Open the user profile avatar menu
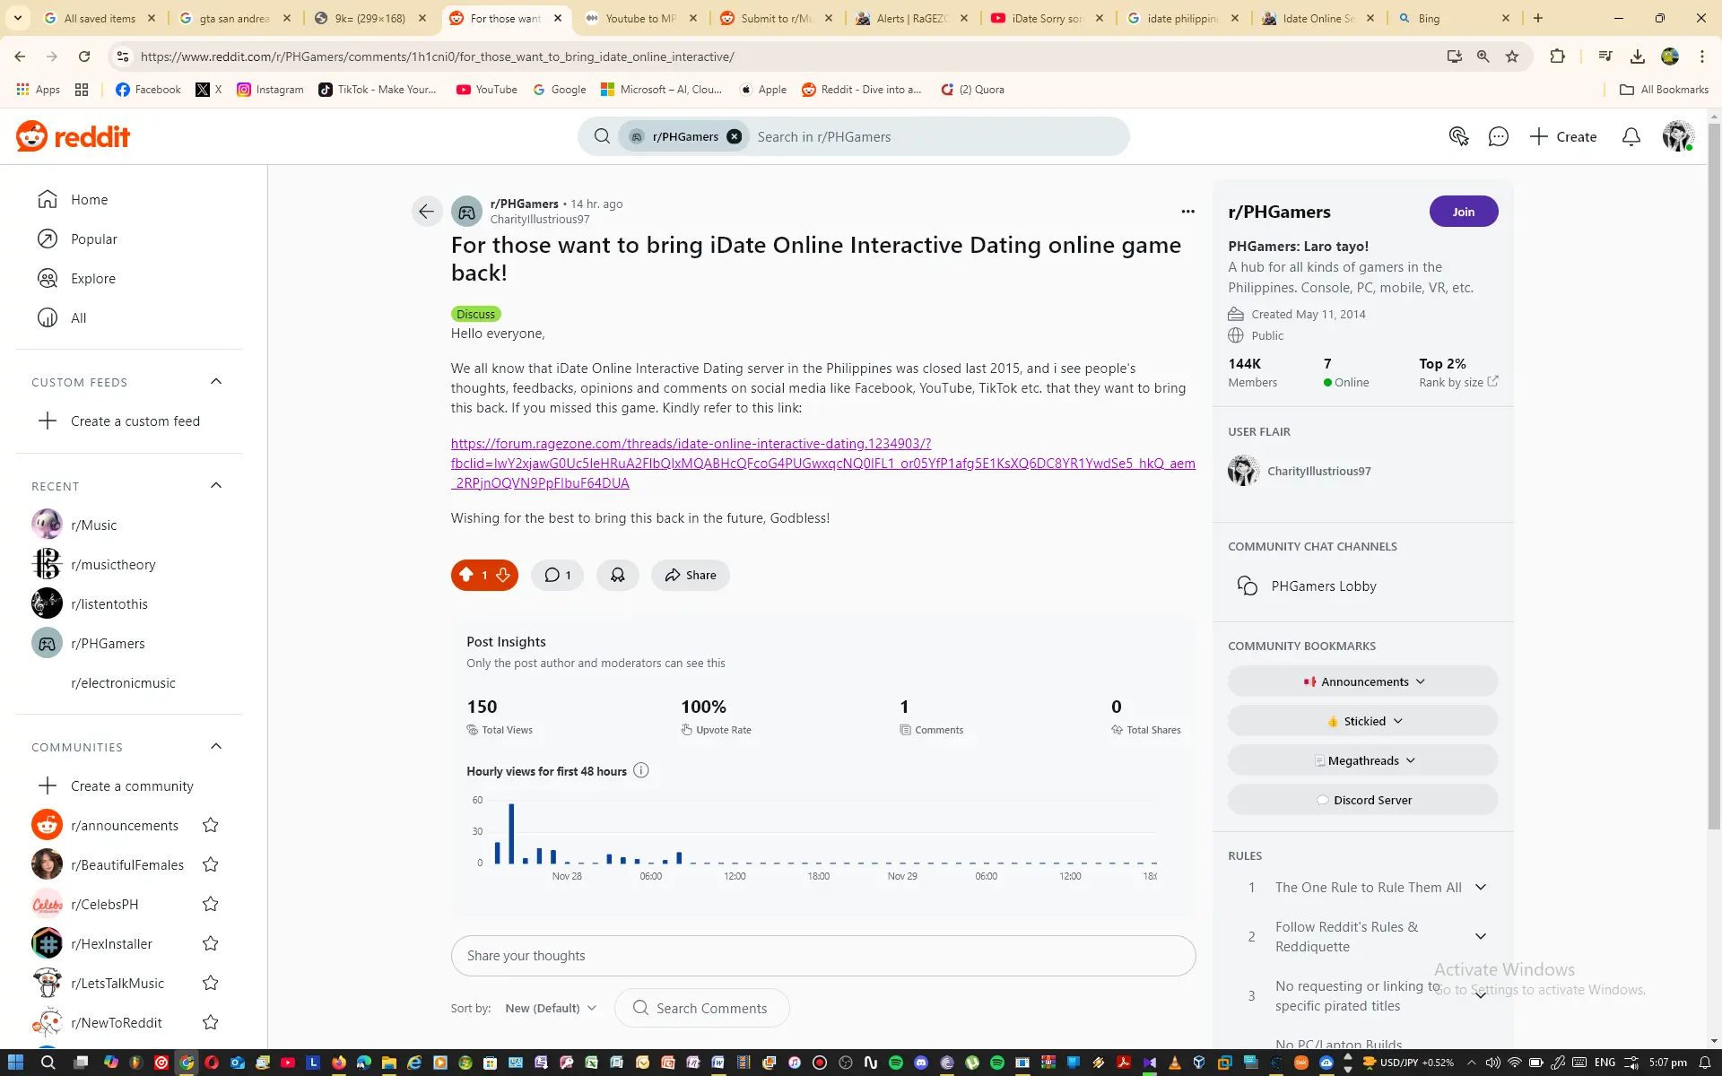 click(1677, 136)
